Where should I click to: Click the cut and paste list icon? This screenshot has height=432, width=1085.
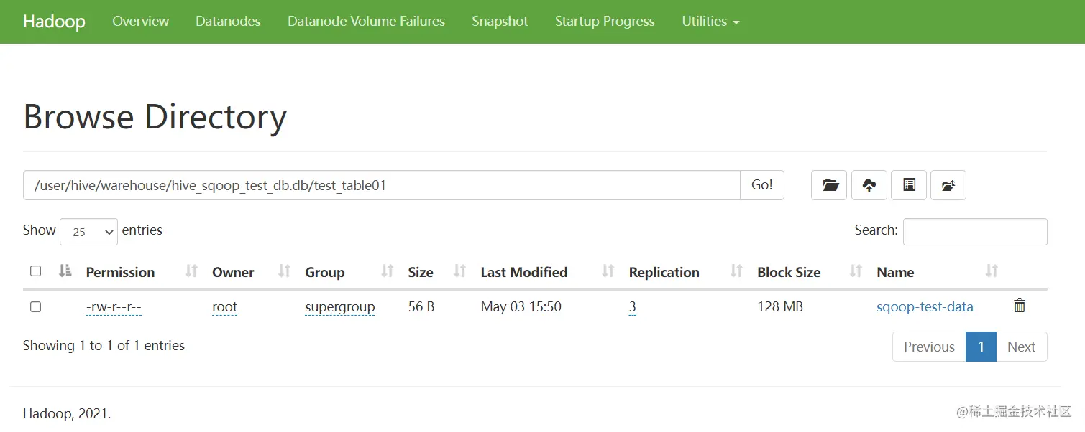pos(909,185)
